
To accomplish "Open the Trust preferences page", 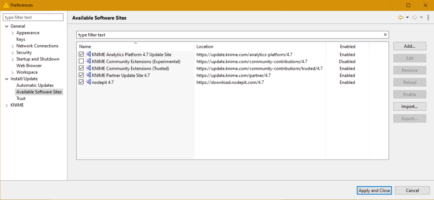I will pos(21,99).
